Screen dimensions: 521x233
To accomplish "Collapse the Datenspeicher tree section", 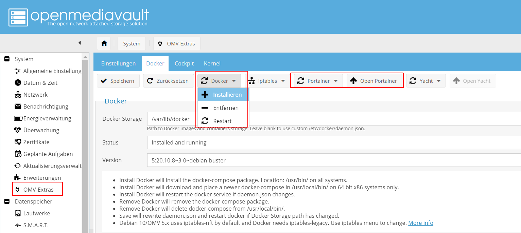I will 7,201.
